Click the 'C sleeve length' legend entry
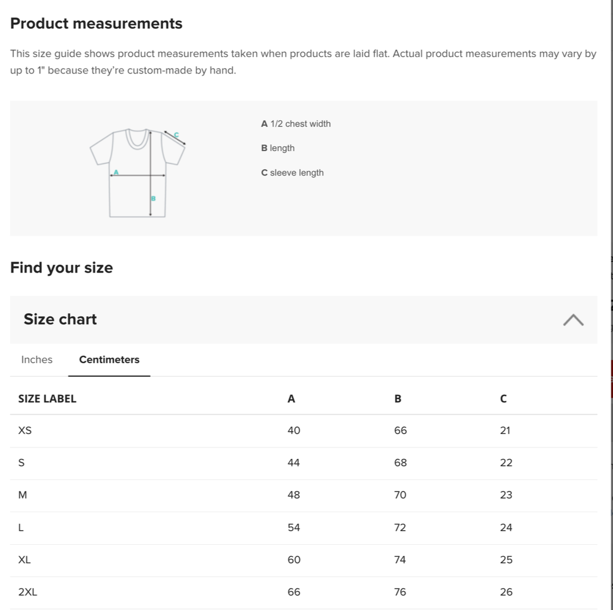 (x=292, y=173)
